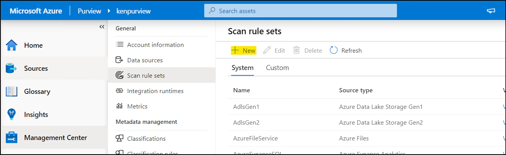Click the New button label
Viewport: 506px width, 155px height.
249,50
